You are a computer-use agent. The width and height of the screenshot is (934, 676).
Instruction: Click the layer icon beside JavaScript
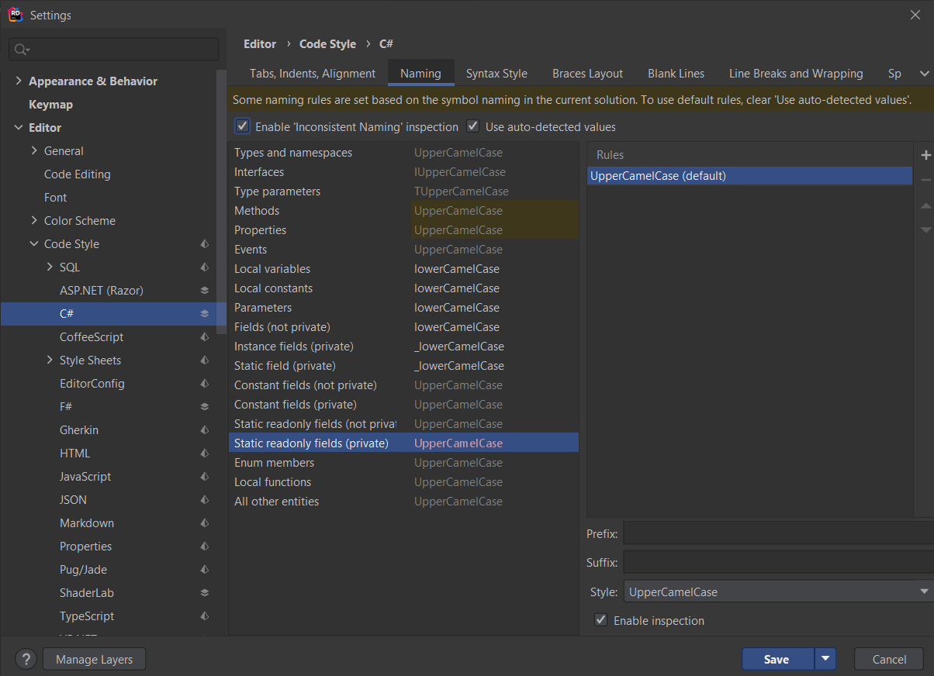point(205,476)
